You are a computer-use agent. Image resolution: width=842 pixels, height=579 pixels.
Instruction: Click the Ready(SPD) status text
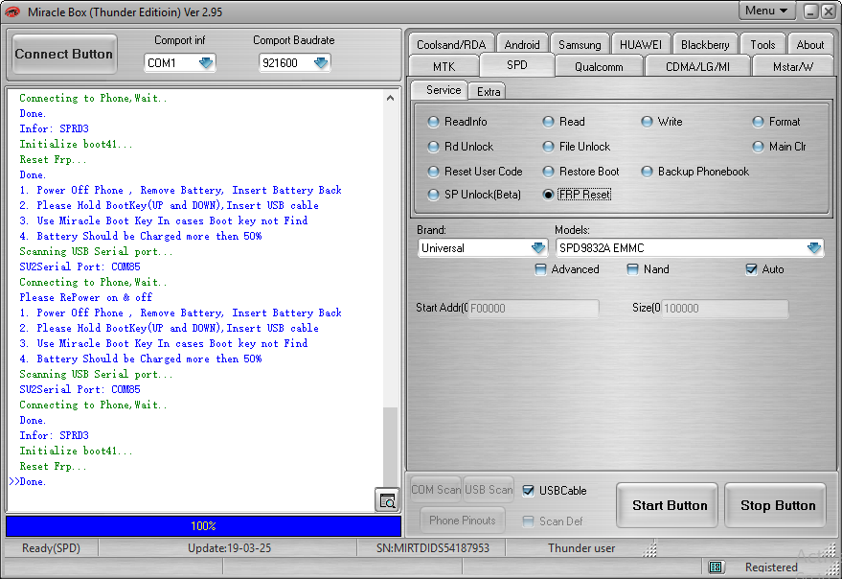(x=51, y=547)
